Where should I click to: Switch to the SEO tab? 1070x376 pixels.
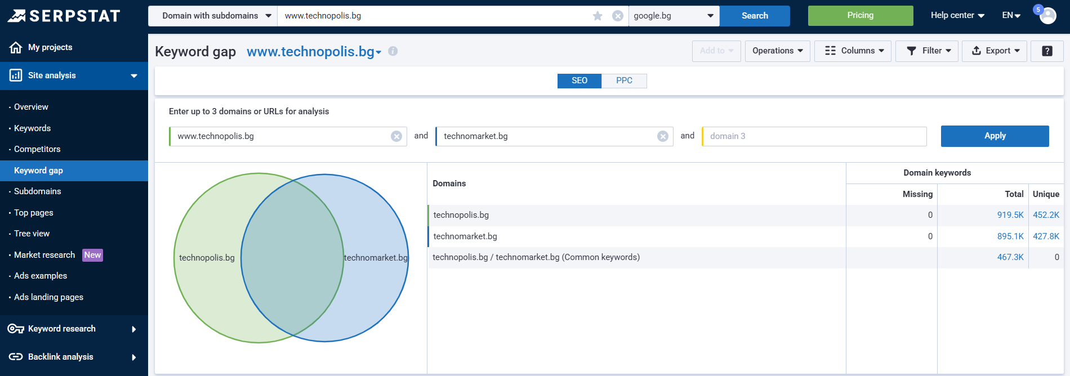(x=579, y=80)
